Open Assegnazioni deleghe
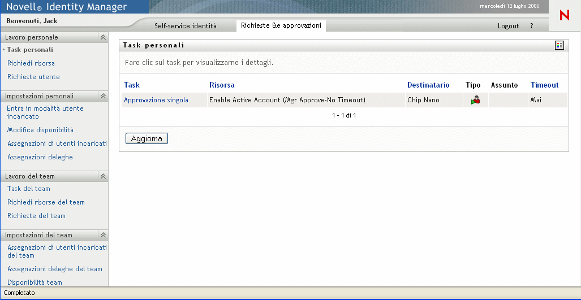 [x=40, y=157]
